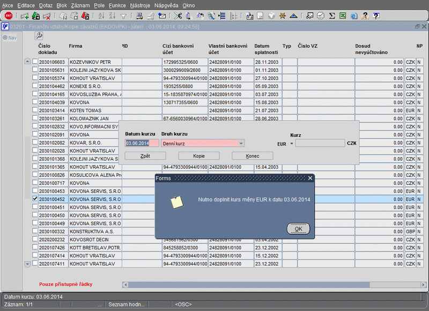The height and width of the screenshot is (311, 429).
Task: Click the wrench settings icon above table
Action: (39, 36)
